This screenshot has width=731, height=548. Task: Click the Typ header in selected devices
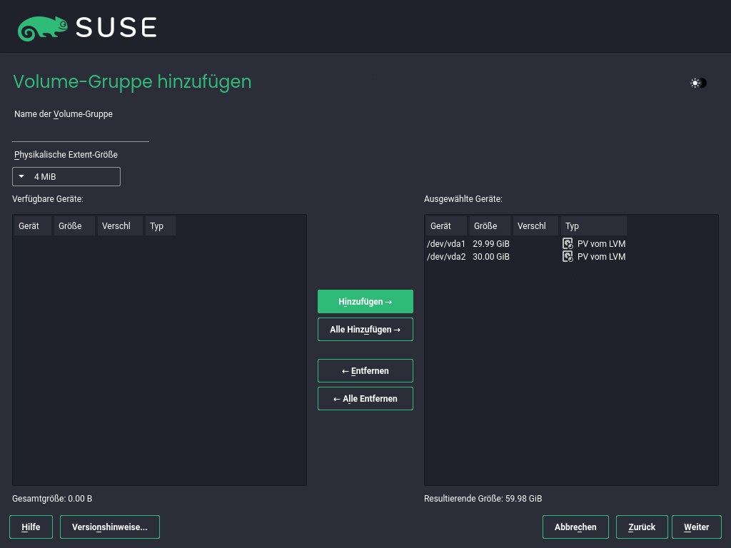593,226
